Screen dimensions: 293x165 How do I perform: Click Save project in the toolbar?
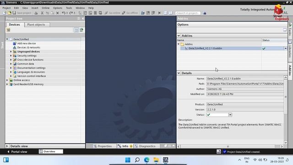pos(22,13)
